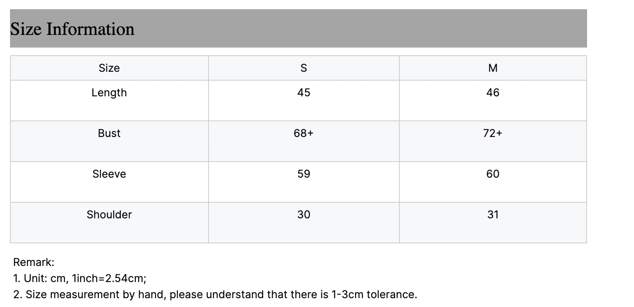
Task: Select the Bust row label
Action: [x=109, y=133]
